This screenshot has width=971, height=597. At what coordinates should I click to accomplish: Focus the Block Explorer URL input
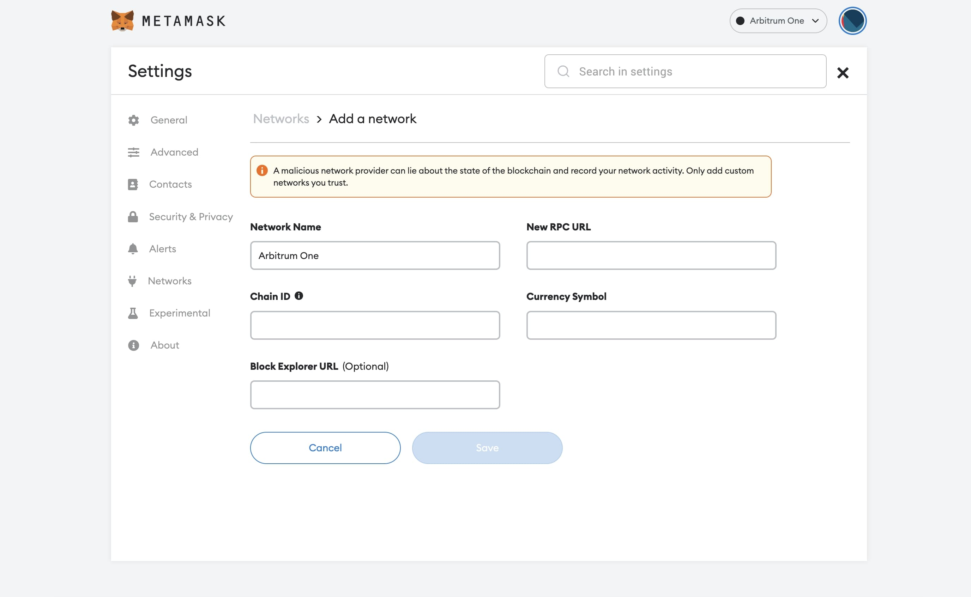point(375,395)
